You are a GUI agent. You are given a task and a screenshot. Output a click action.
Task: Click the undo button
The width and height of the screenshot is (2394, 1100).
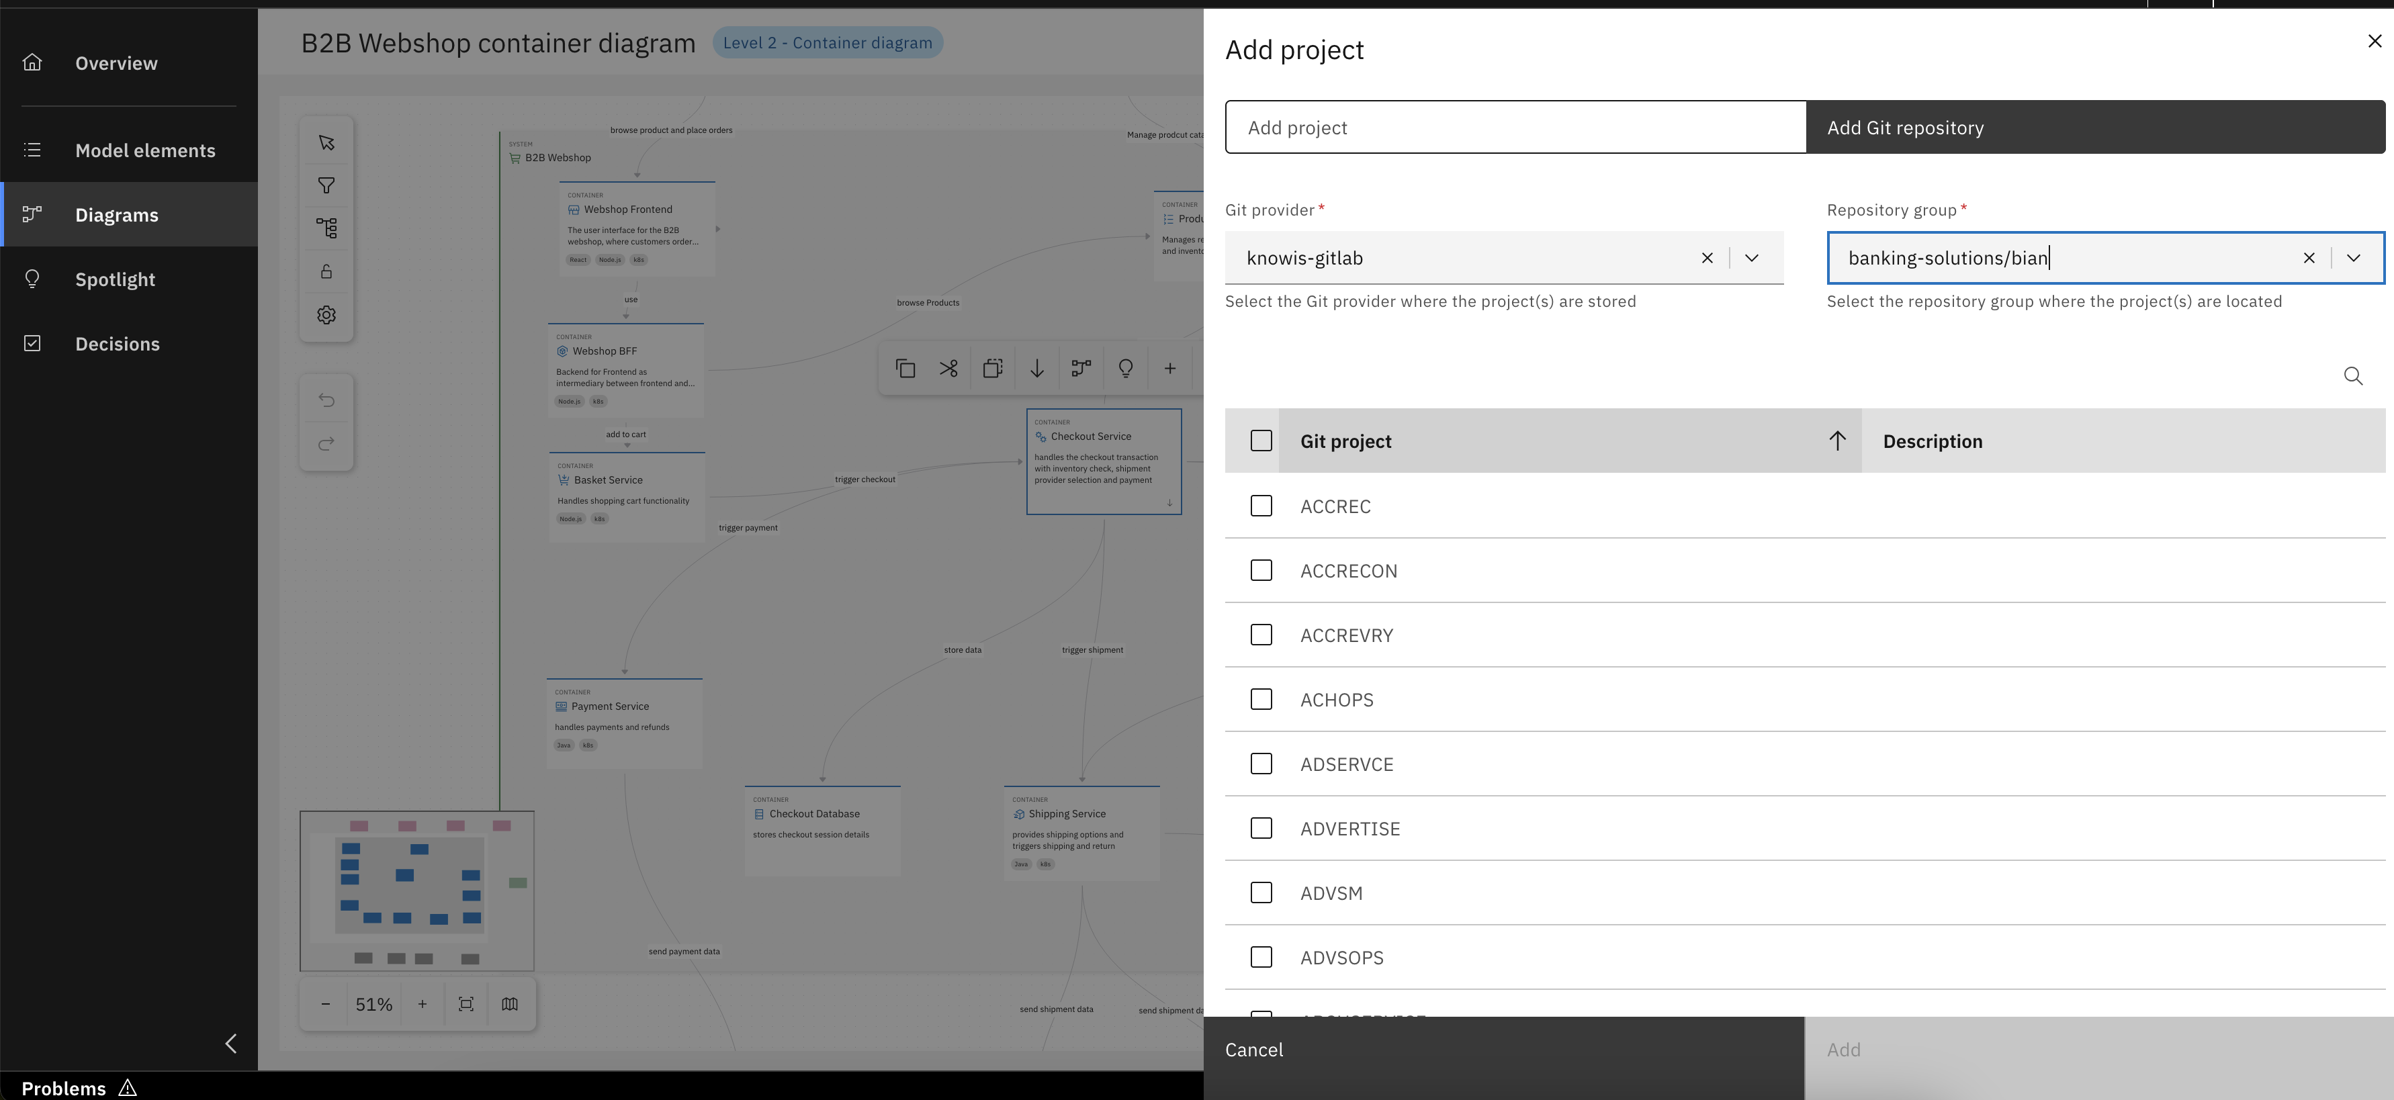(x=326, y=400)
